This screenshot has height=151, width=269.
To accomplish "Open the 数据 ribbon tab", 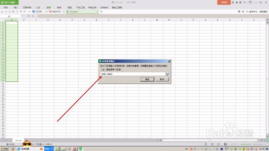I will (49, 7).
